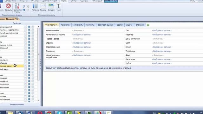Click the Сайт value placeholder
Image resolution: width=203 pixels, height=114 pixels.
tap(158, 43)
